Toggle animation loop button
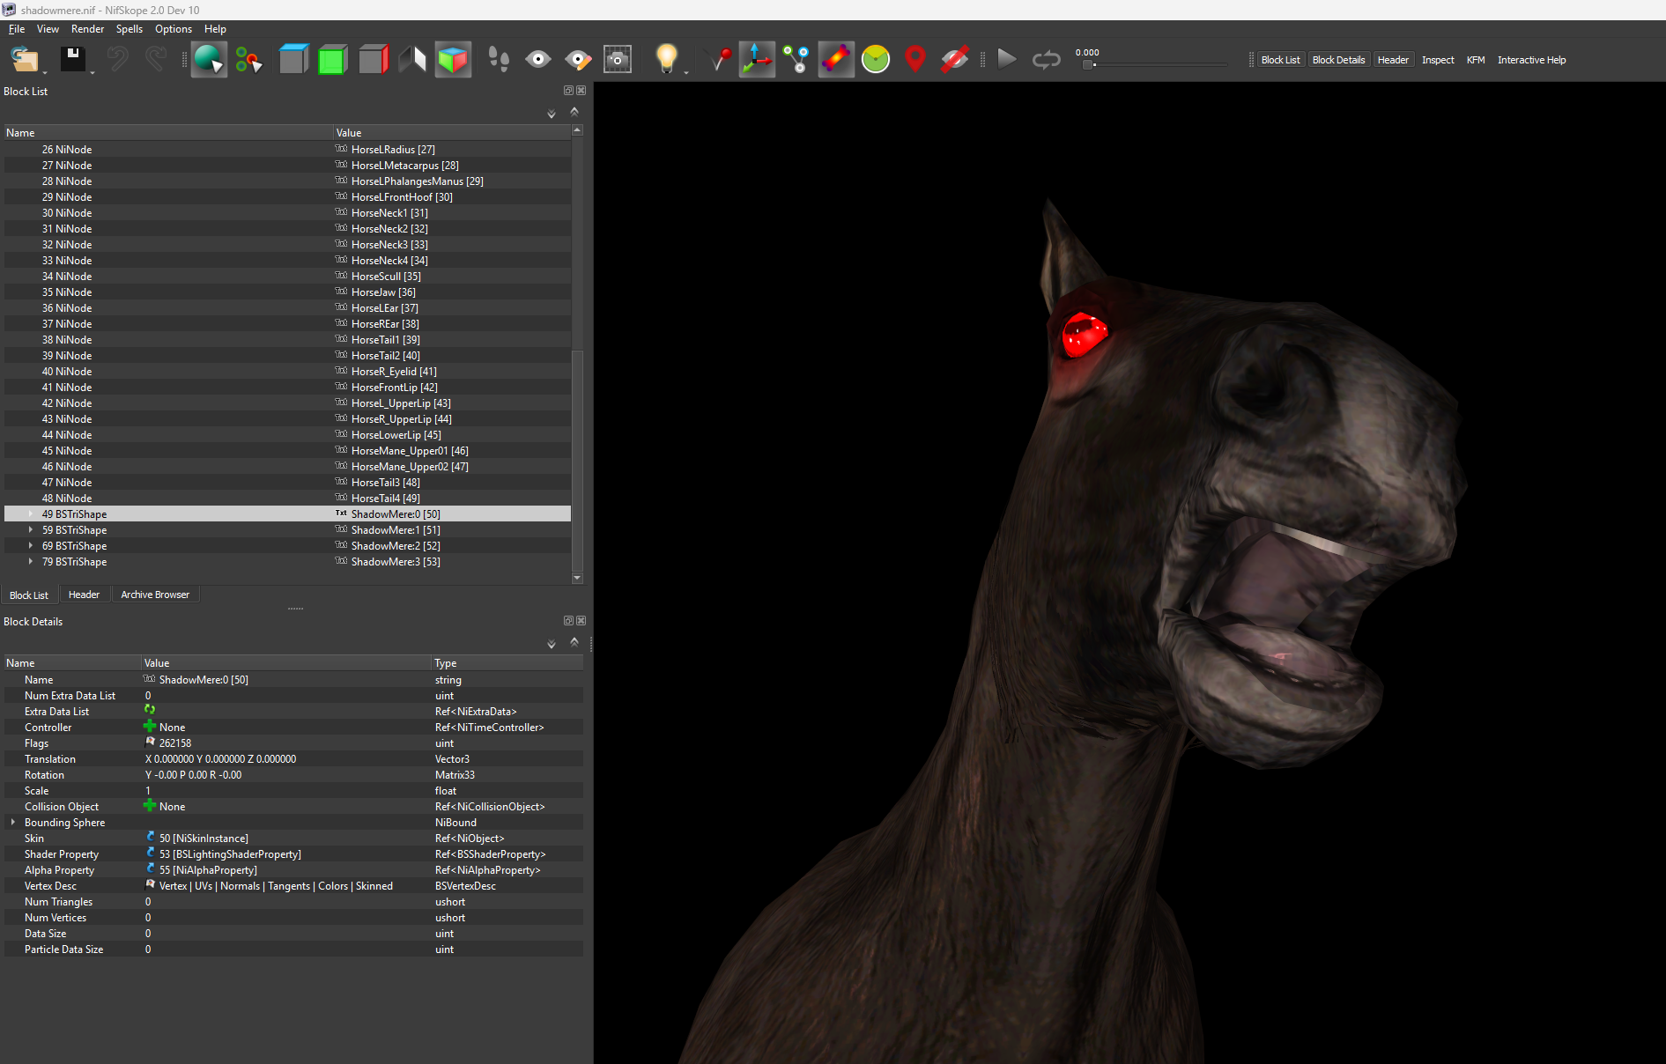1666x1064 pixels. point(1047,60)
